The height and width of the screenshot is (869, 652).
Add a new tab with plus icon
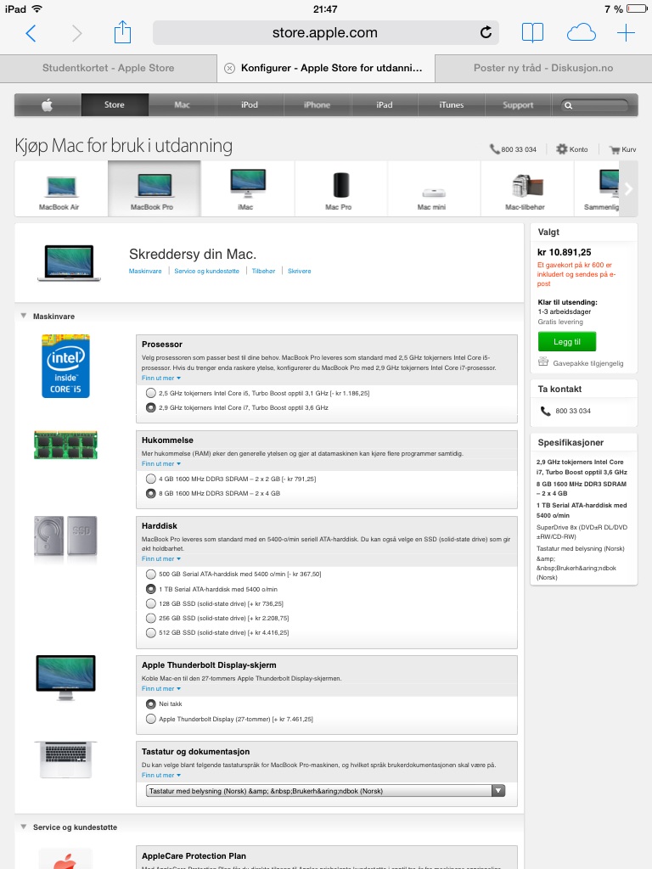tap(626, 33)
